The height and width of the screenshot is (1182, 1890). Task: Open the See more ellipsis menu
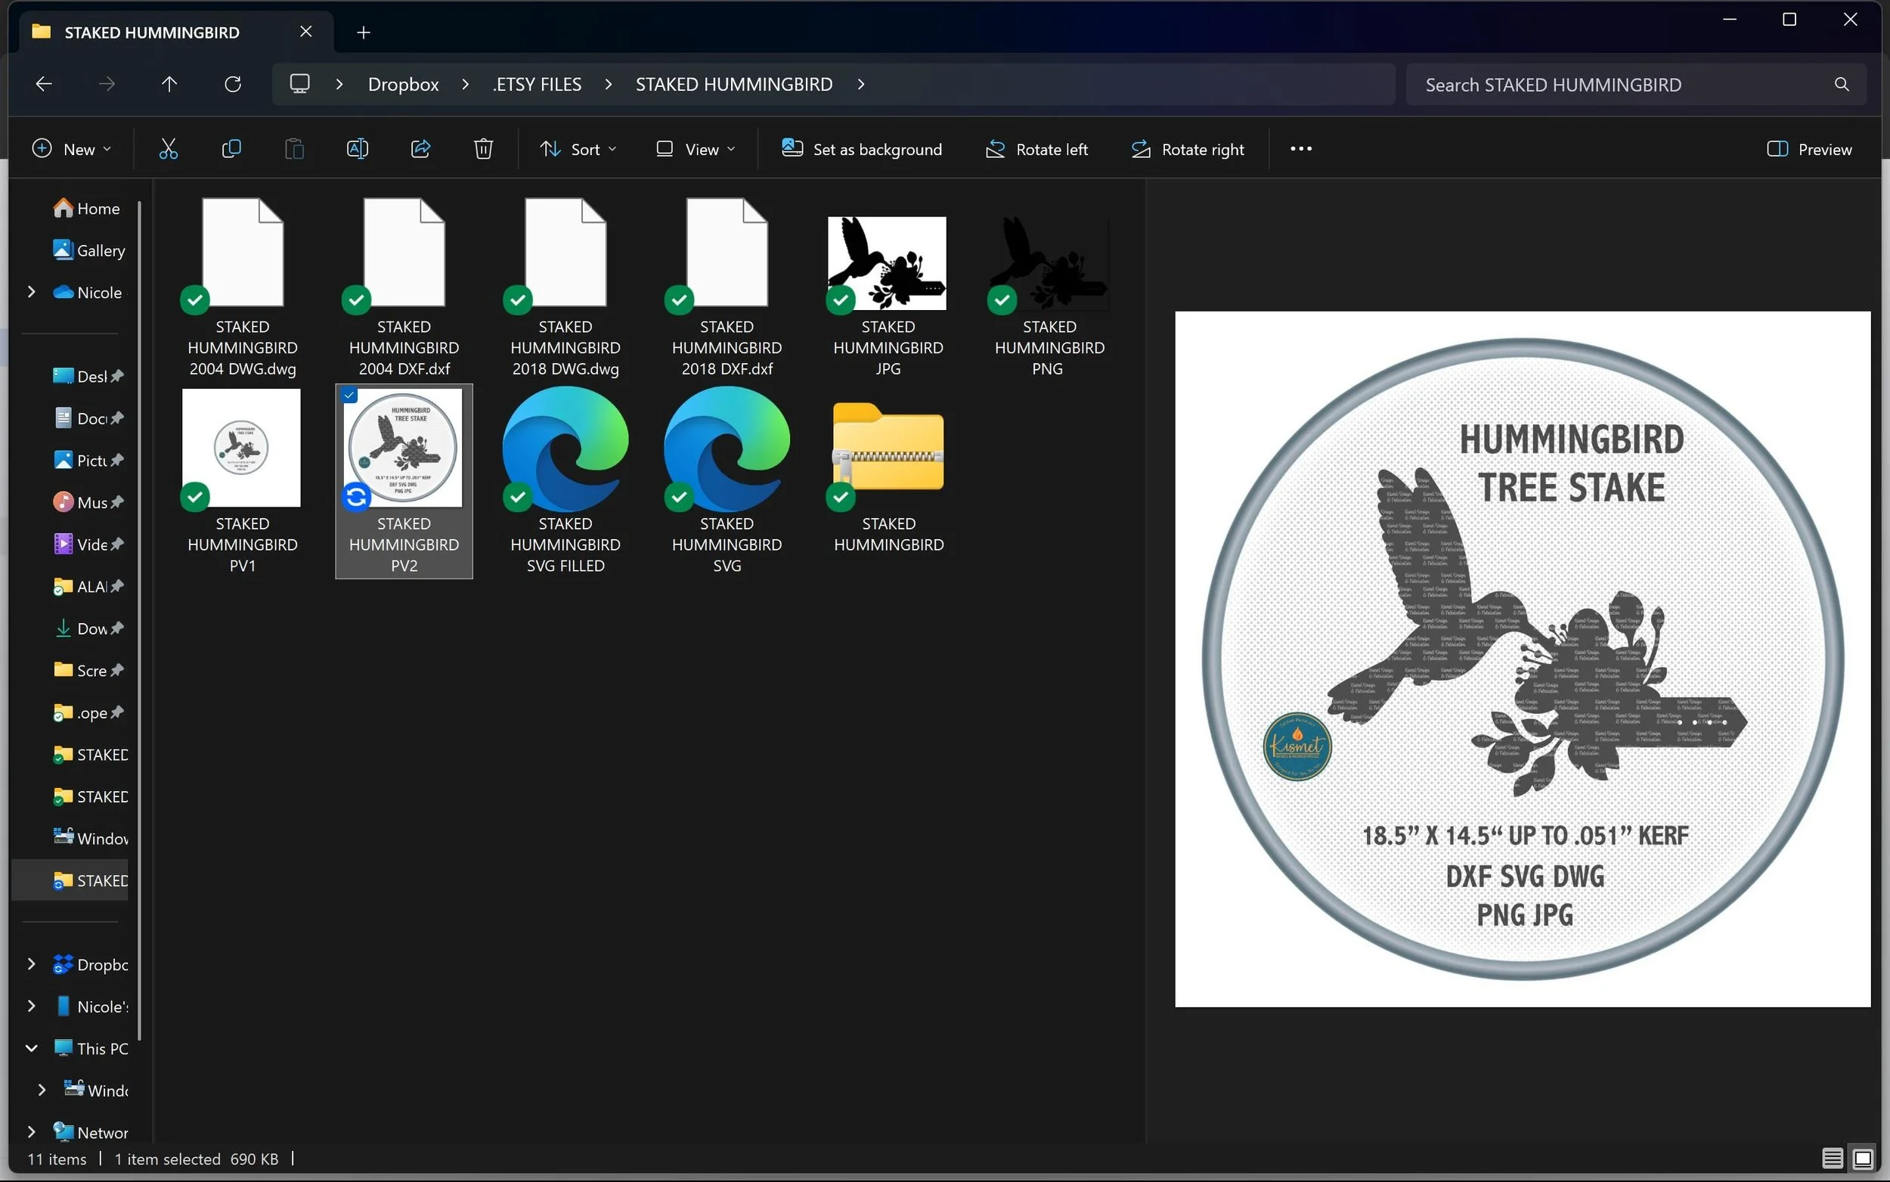(1301, 148)
